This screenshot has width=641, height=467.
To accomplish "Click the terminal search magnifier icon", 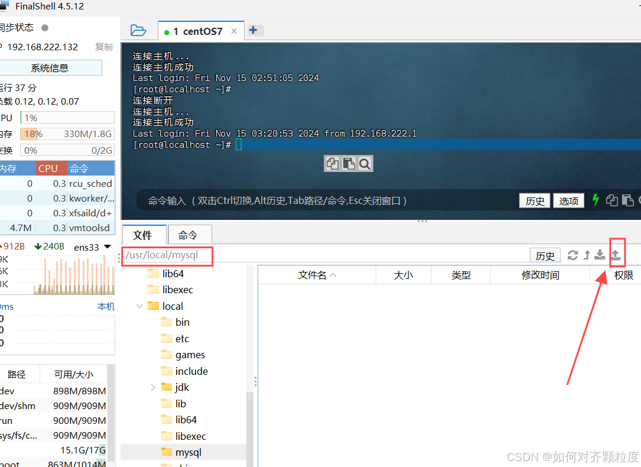I will tap(365, 164).
